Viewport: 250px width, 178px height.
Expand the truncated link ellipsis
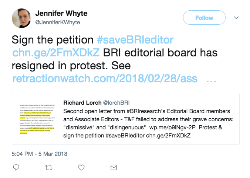211,79
